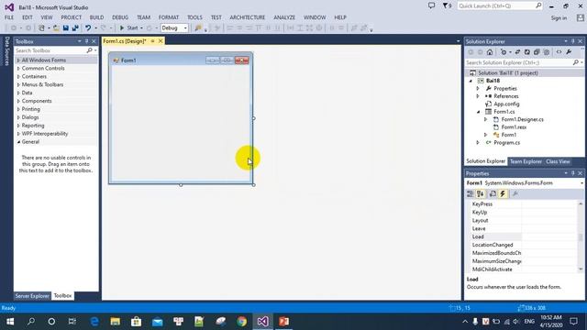Click the Form1 title bar in designer
The height and width of the screenshot is (330, 587).
pyautogui.click(x=181, y=60)
